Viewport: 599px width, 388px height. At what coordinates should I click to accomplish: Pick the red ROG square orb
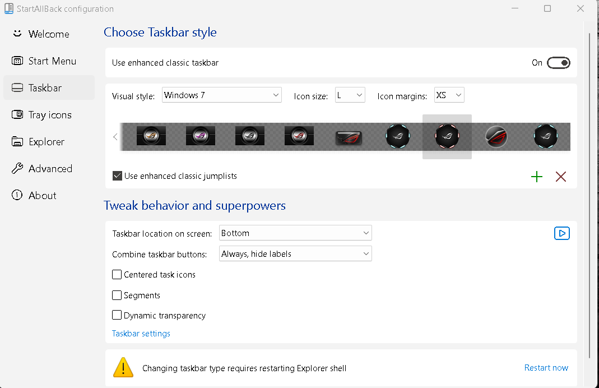point(299,136)
